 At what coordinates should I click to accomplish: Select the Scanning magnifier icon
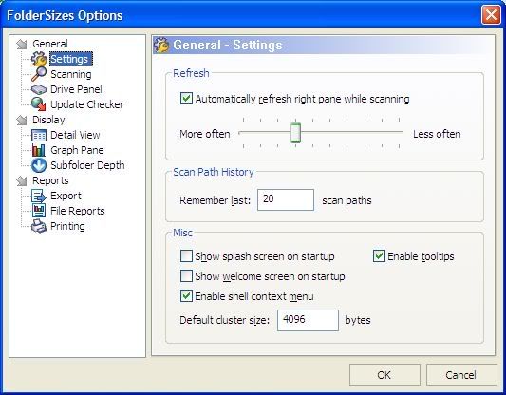coord(39,74)
